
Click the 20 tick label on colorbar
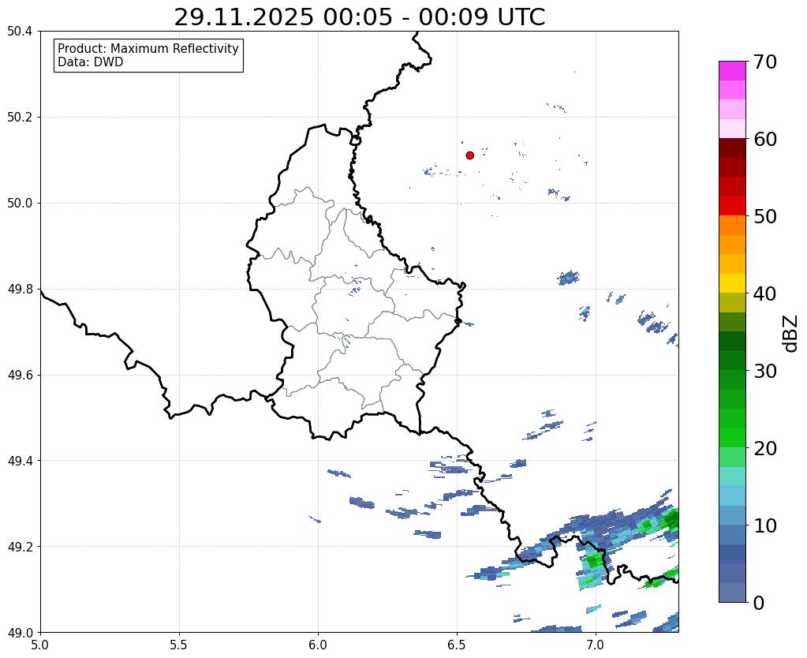(765, 448)
